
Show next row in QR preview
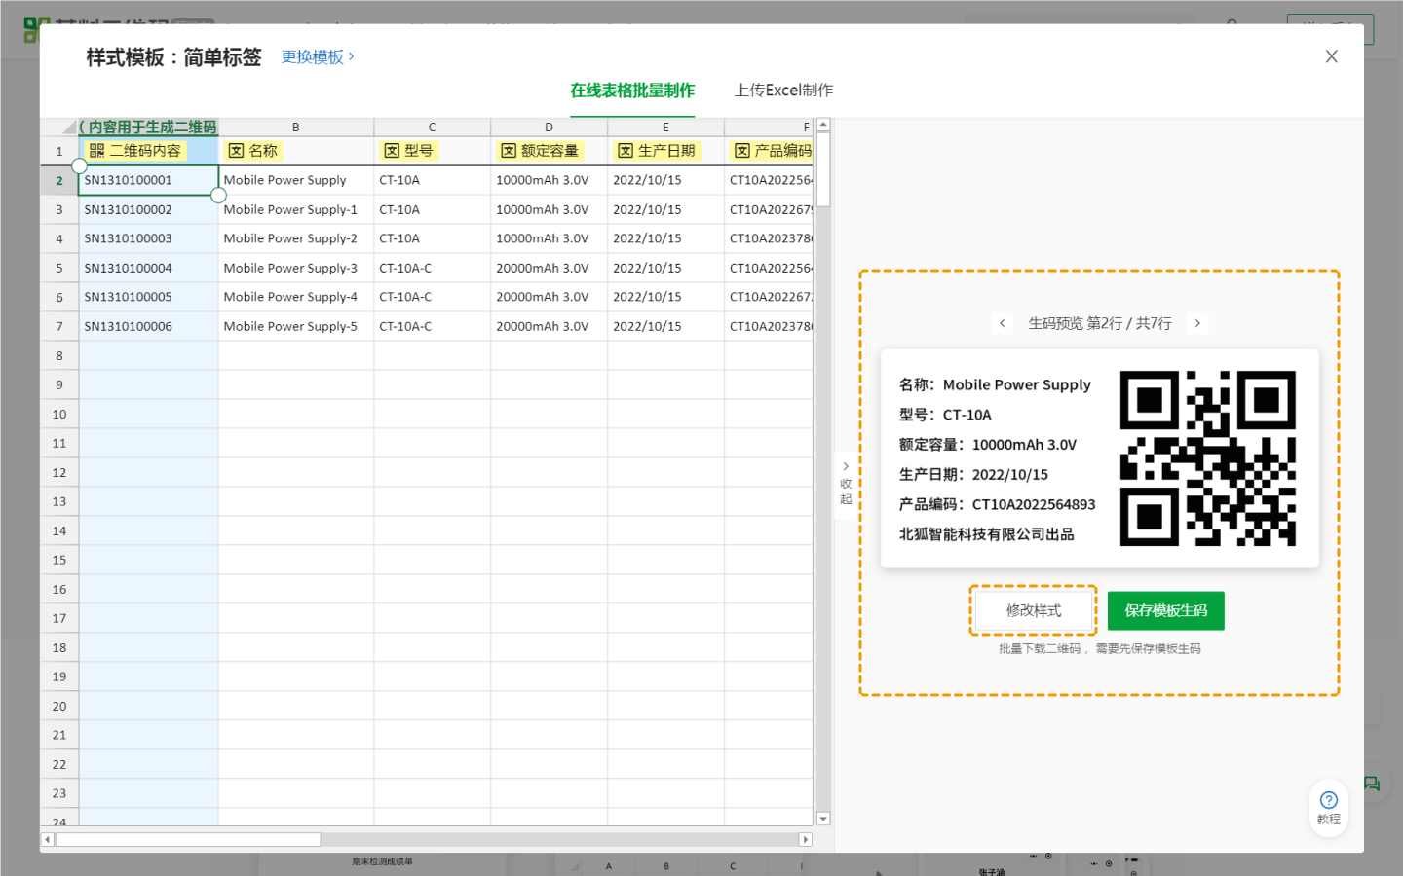[x=1197, y=323]
